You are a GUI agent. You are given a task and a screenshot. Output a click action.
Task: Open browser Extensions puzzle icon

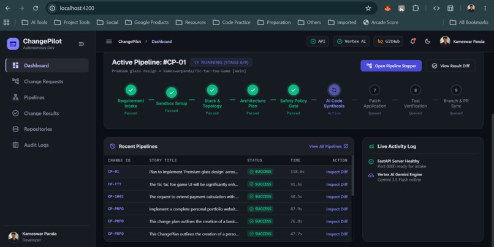[x=416, y=8]
